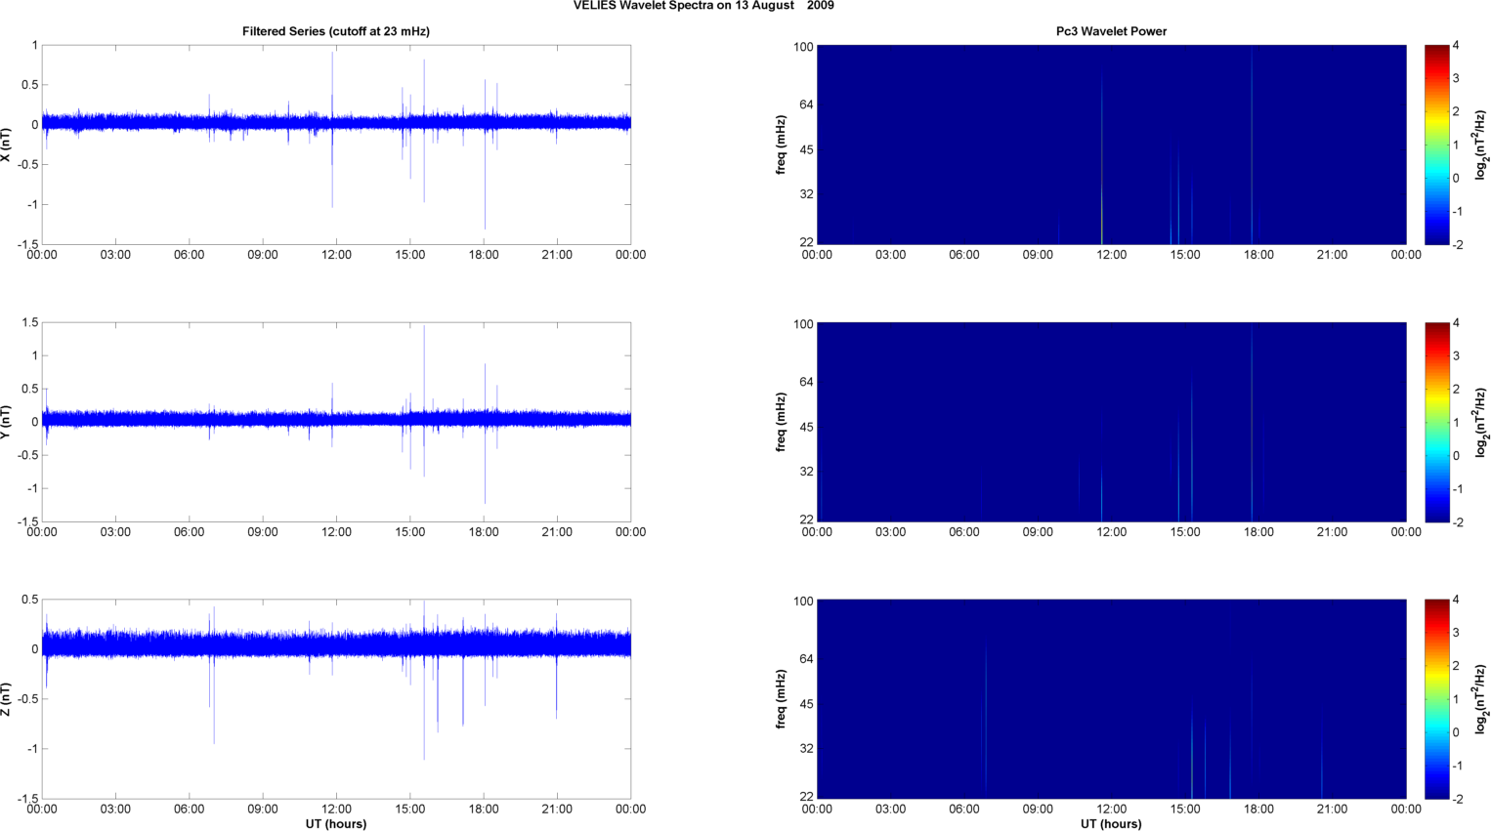Click the colorbar beside the bottom spectrogram
The width and height of the screenshot is (1491, 831).
click(x=1436, y=699)
